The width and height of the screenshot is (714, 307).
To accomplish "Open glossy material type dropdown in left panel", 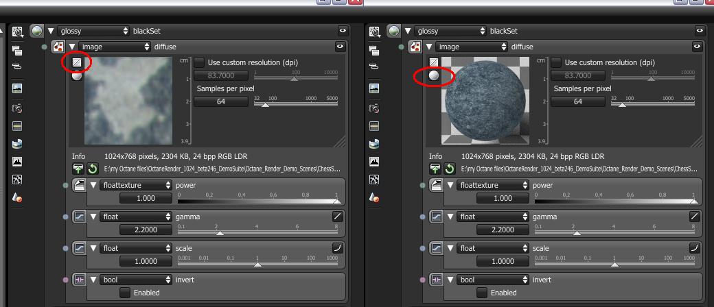I will tap(94, 32).
